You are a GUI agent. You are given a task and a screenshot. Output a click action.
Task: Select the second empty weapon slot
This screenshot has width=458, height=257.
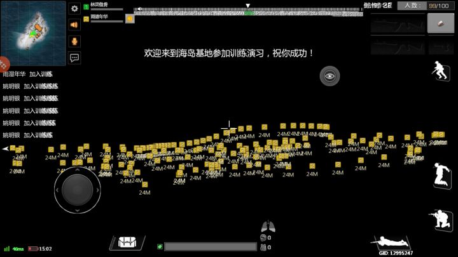coord(398,46)
